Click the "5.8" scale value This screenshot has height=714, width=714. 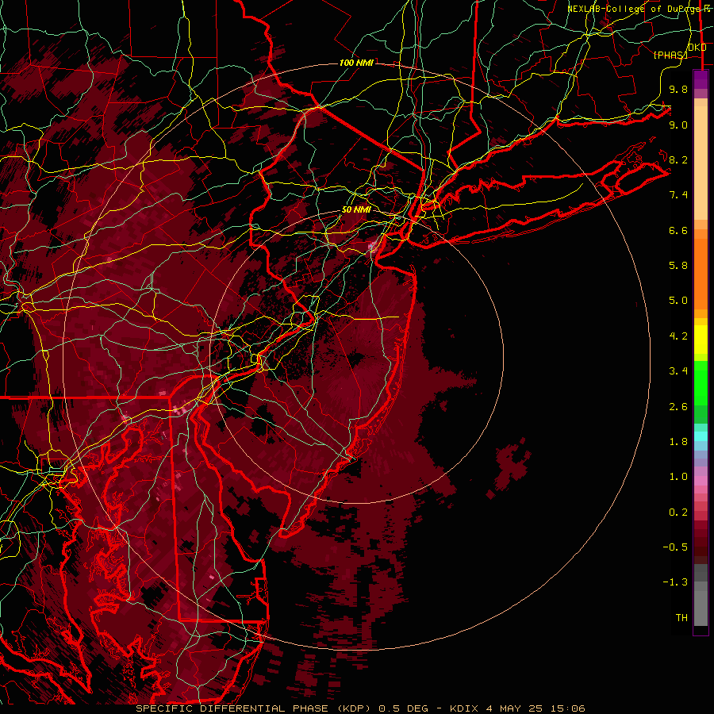678,266
